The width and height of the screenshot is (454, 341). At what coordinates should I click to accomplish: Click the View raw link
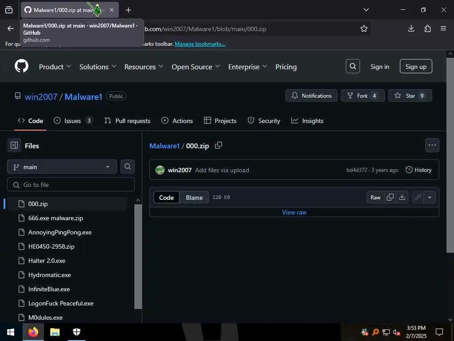[294, 212]
